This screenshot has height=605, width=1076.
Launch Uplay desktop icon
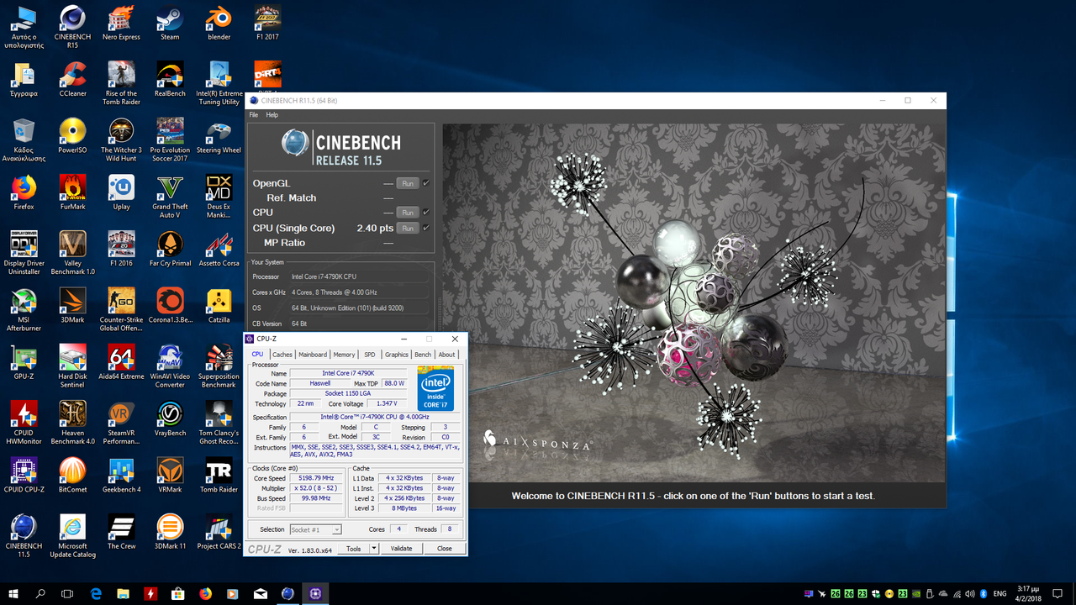click(121, 193)
